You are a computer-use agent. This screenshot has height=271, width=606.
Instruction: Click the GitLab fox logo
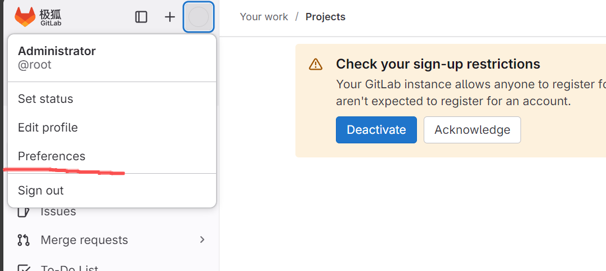pos(25,17)
